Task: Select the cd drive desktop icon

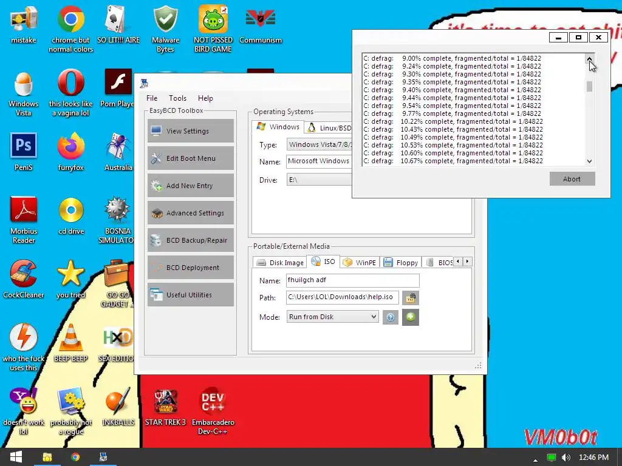Action: point(71,217)
